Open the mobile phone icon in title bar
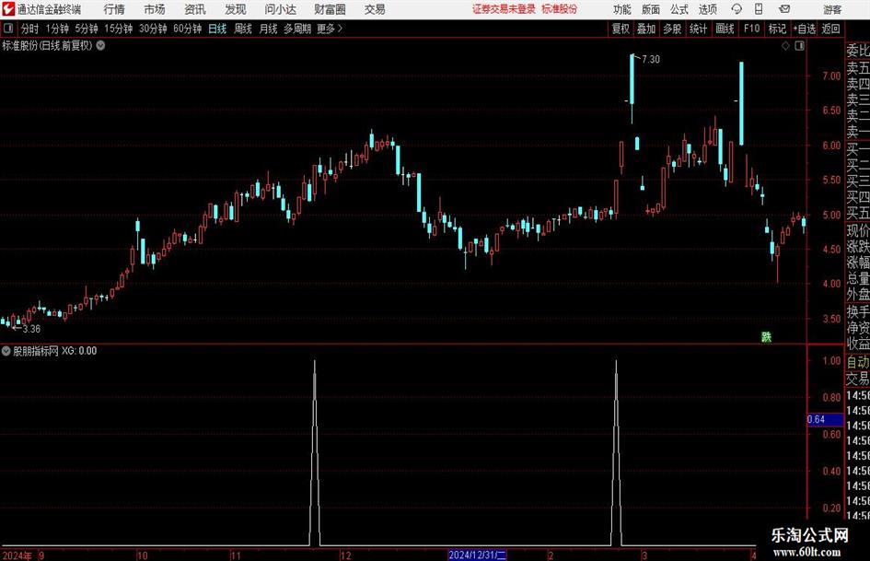 (x=759, y=9)
